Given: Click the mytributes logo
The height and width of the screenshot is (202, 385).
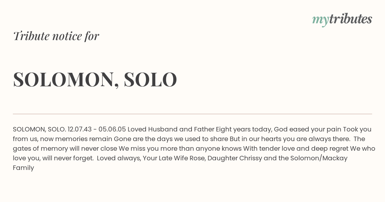Looking at the screenshot, I should (x=342, y=20).
